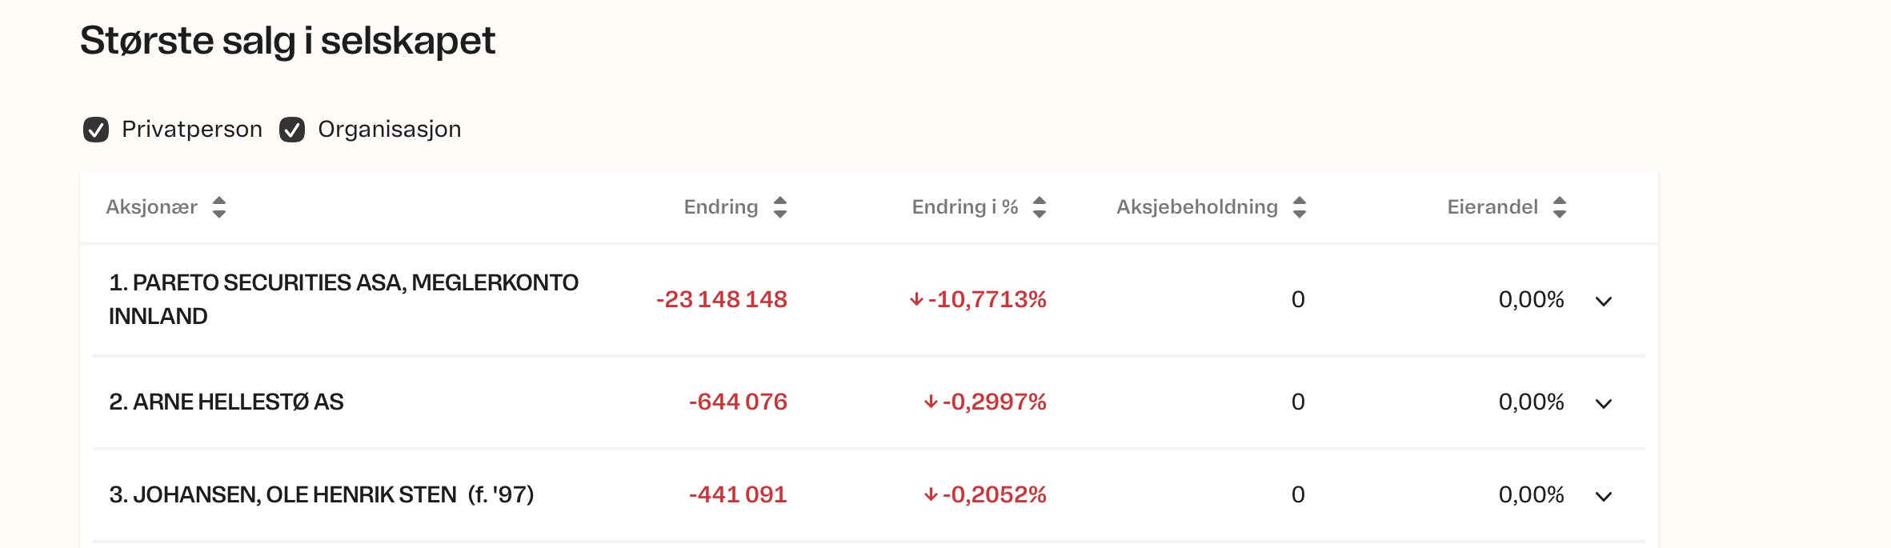This screenshot has height=548, width=1891.
Task: Expand the Johansen, Ole Henrik Sten row
Action: coord(1603,495)
